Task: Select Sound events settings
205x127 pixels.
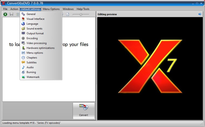Action: point(41,29)
